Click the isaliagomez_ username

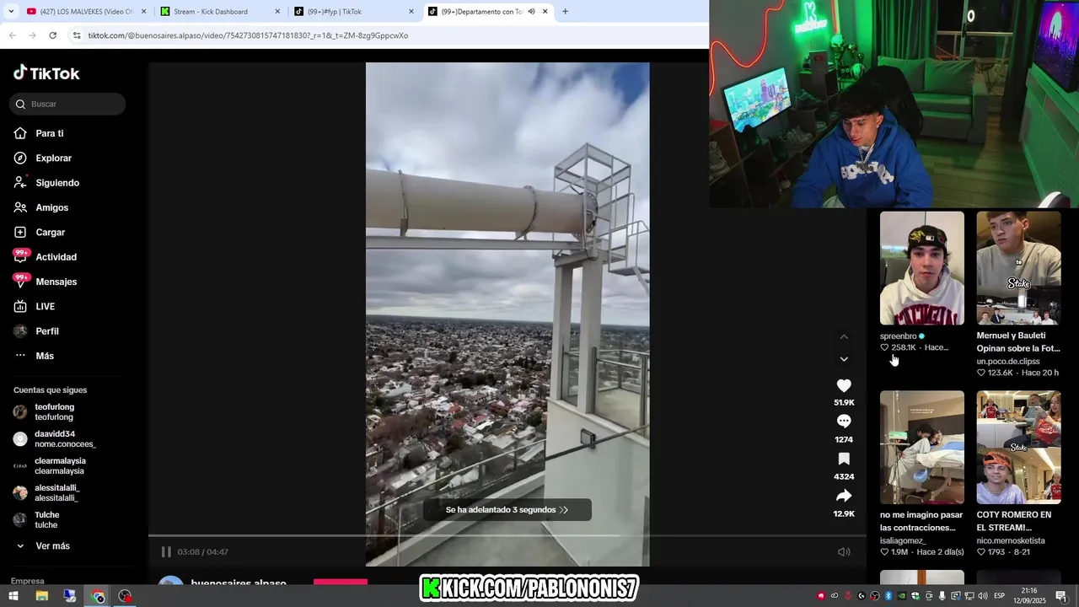click(903, 541)
